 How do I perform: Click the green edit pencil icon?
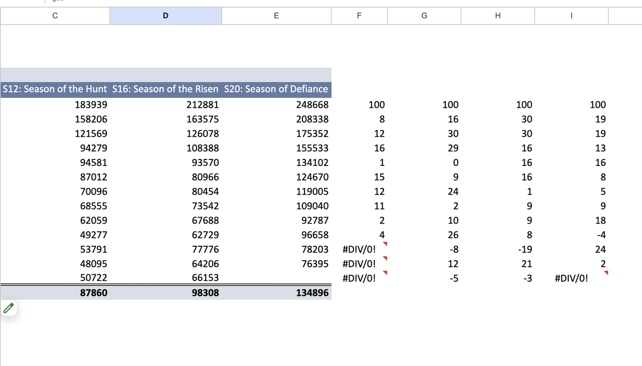click(9, 308)
